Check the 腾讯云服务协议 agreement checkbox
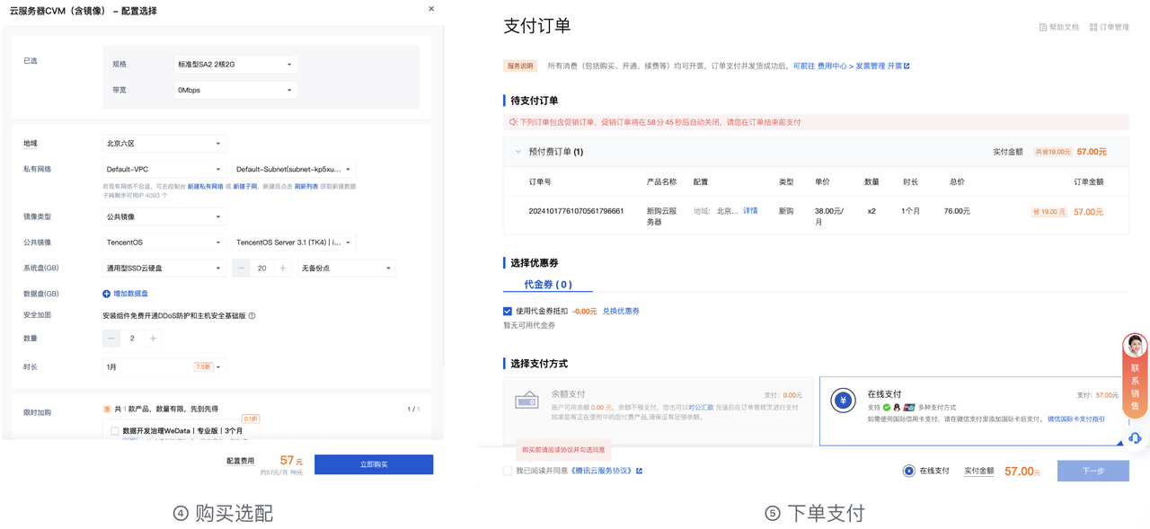The height and width of the screenshot is (529, 1150). coord(508,471)
